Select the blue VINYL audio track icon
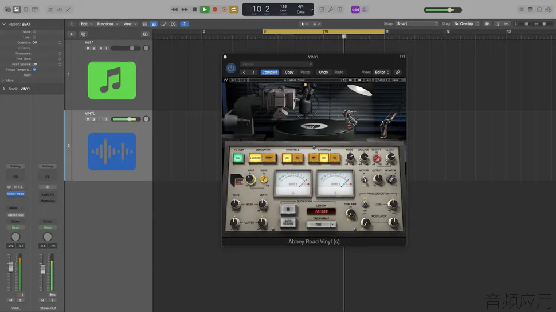Viewport: 556px width, 312px height. pos(112,151)
